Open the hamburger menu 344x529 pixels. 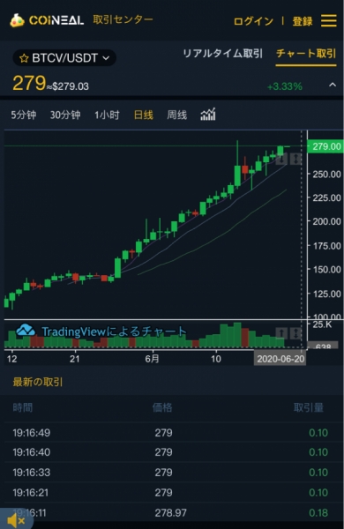click(x=328, y=20)
